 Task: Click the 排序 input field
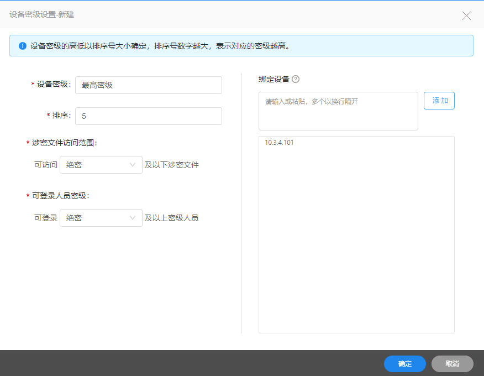coord(149,116)
